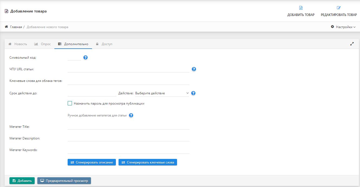Viewport: 360px width, 187px height.
Task: Click the Добавить товар document icon
Action: (x=301, y=8)
